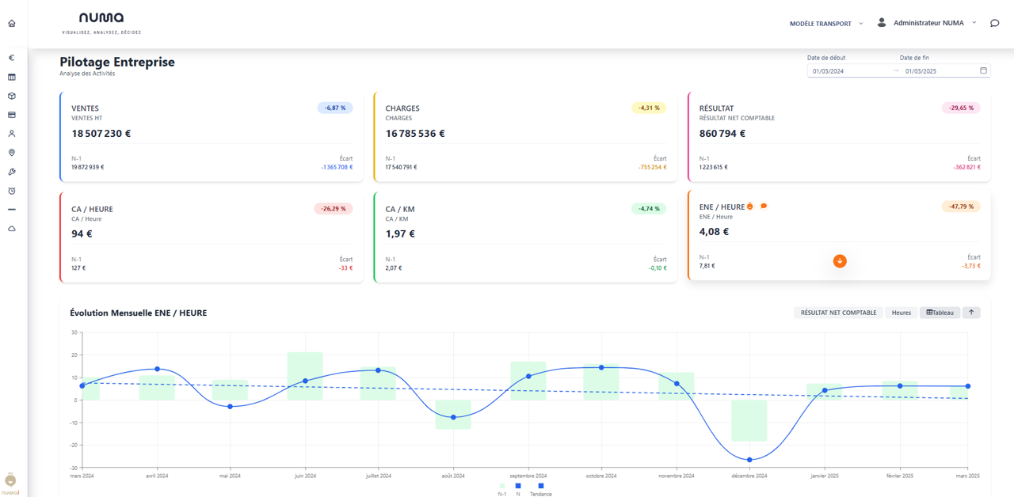Open the alarm clock icon in sidebar
Viewport: 1014px width, 497px height.
pos(12,191)
